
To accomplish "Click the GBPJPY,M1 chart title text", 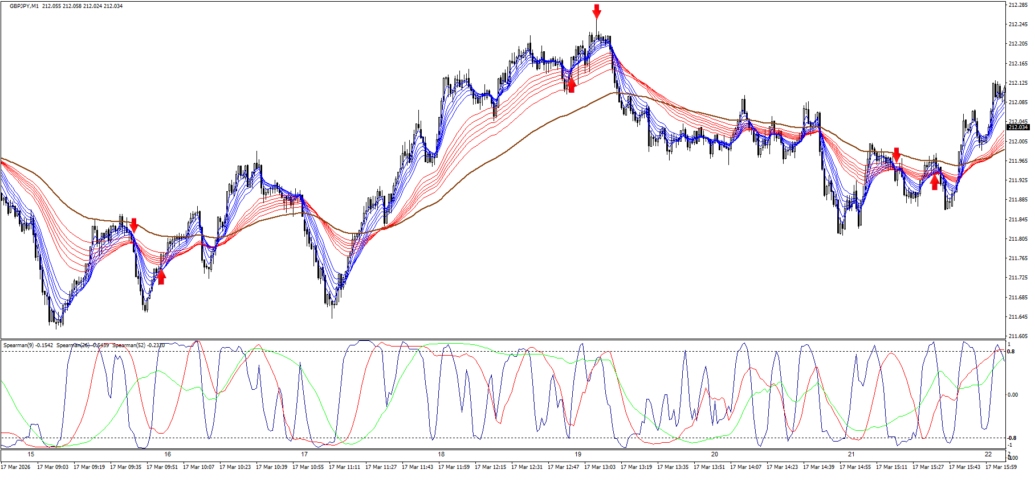I will 24,6.
